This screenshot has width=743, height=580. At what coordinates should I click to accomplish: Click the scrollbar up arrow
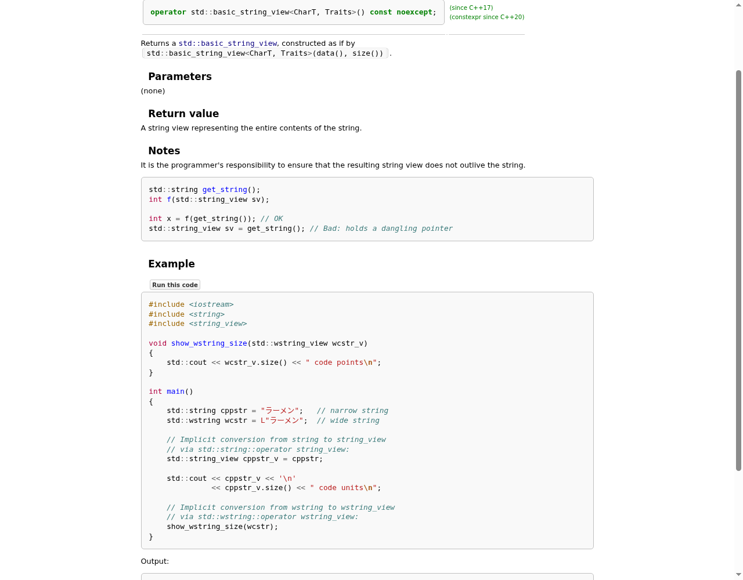pos(738,5)
